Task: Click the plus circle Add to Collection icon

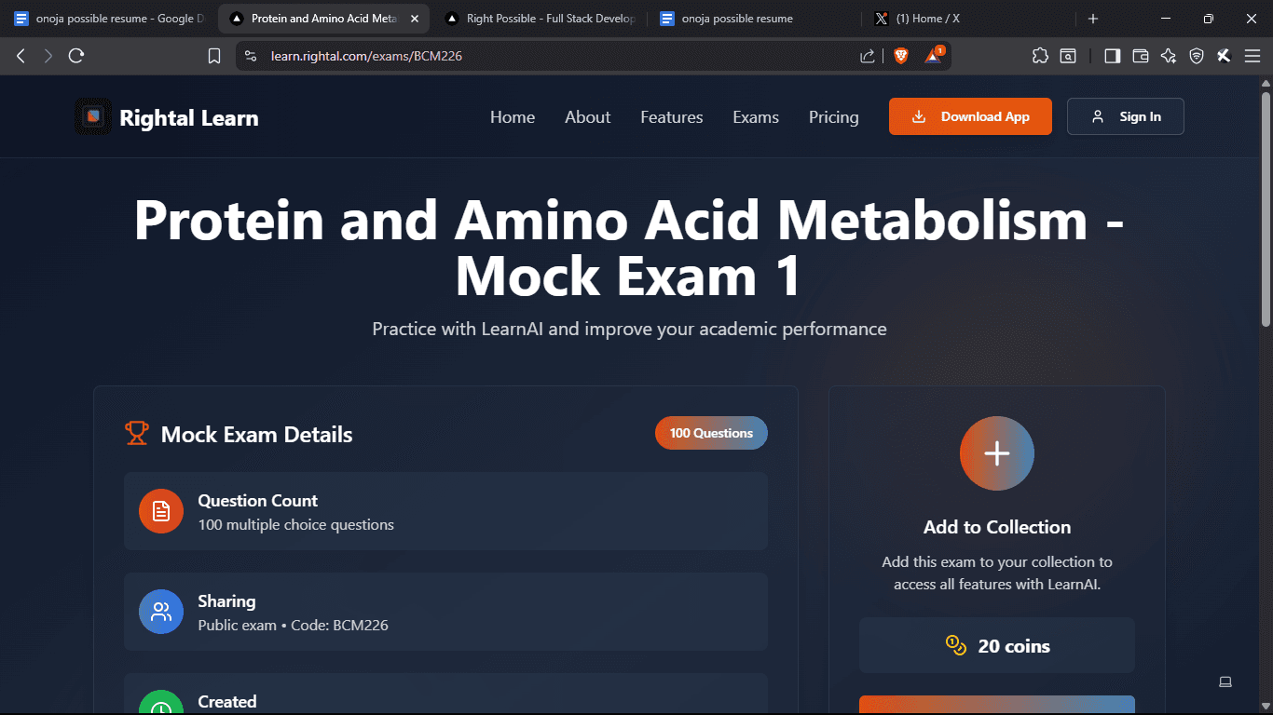Action: (x=997, y=453)
